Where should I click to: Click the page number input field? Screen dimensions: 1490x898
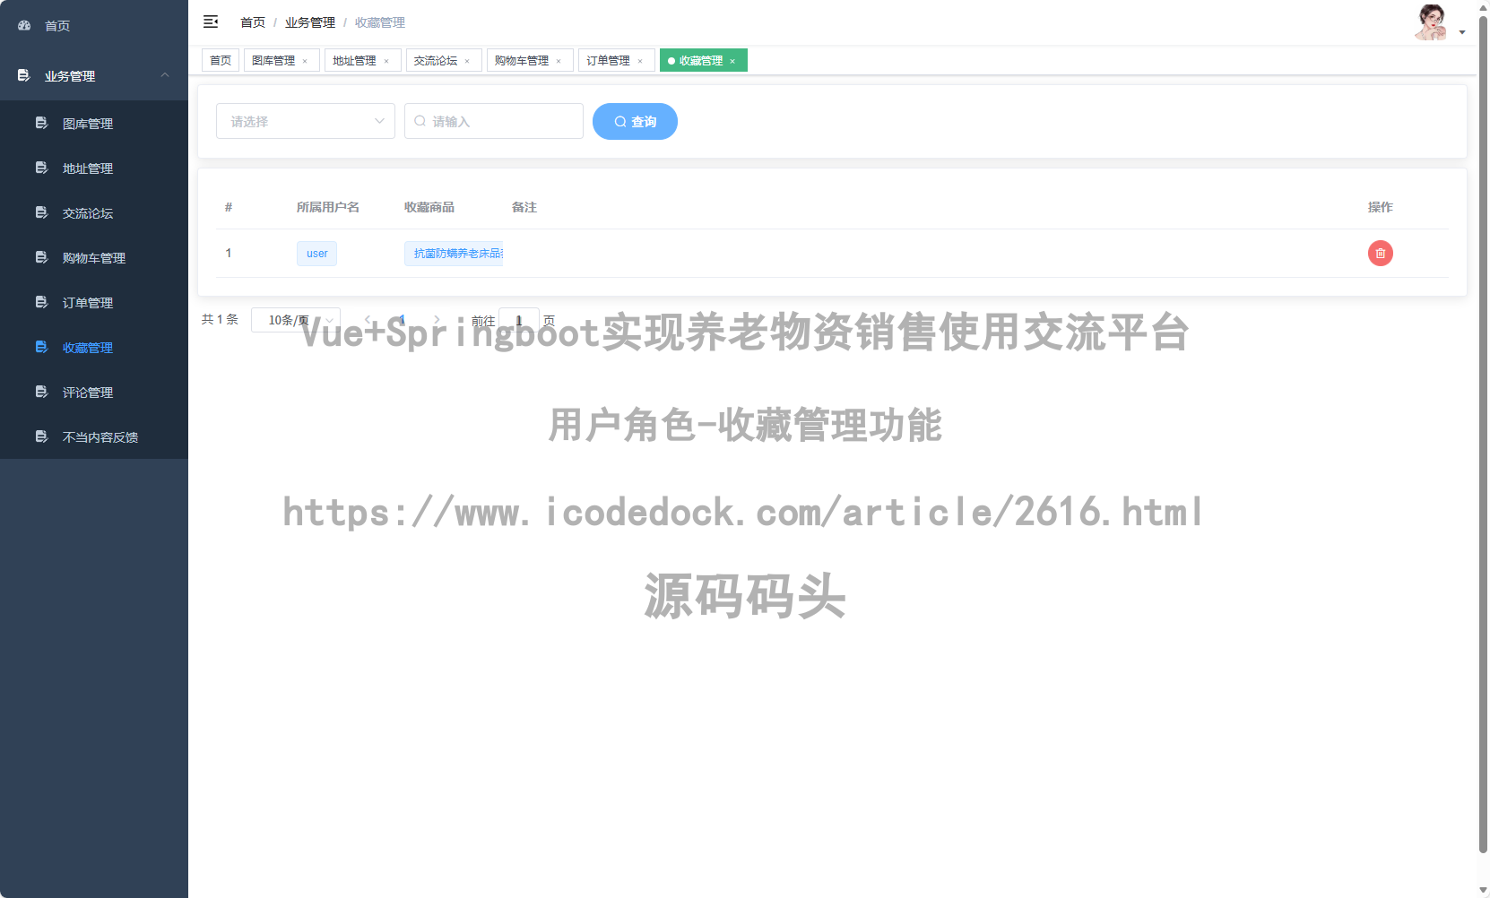pyautogui.click(x=518, y=320)
